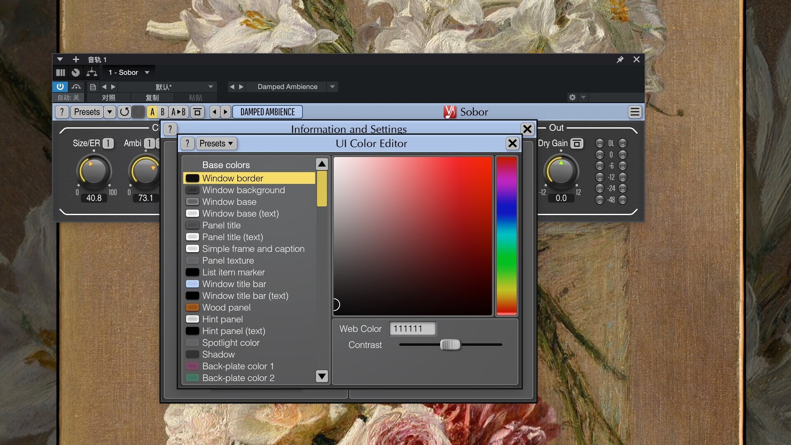Image resolution: width=791 pixels, height=445 pixels.
Task: Click the Contrast slider handle
Action: (x=450, y=344)
